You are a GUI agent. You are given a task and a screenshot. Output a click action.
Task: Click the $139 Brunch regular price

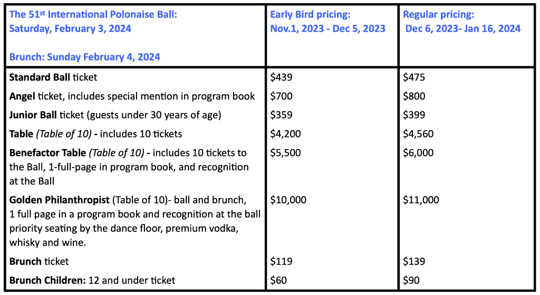click(414, 261)
